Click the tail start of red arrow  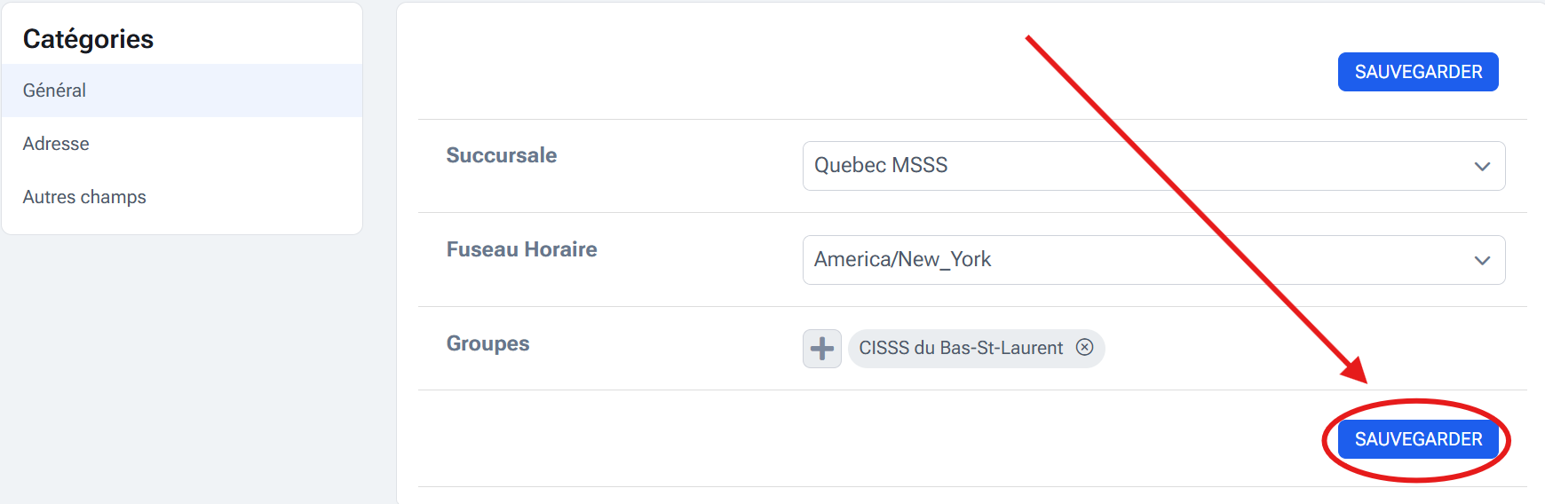tap(1028, 38)
